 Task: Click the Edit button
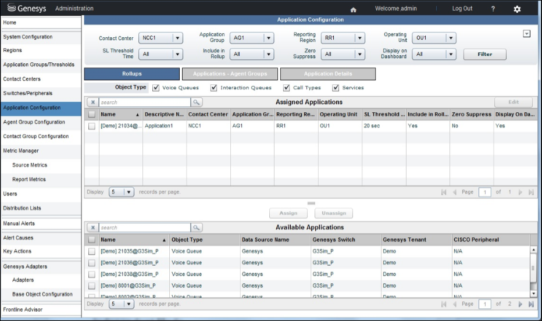pyautogui.click(x=514, y=102)
